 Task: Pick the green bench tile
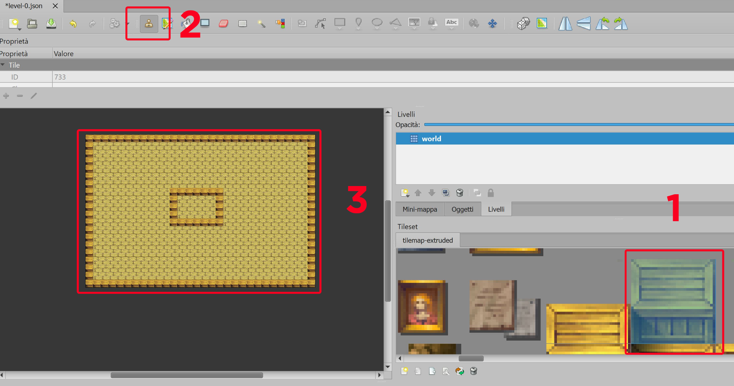[x=673, y=302]
